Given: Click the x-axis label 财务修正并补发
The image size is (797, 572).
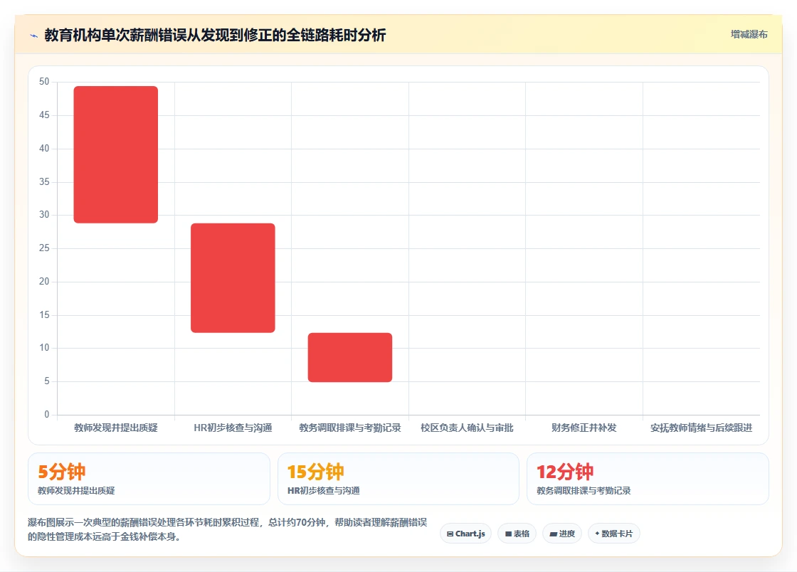Looking at the screenshot, I should click(x=584, y=428).
